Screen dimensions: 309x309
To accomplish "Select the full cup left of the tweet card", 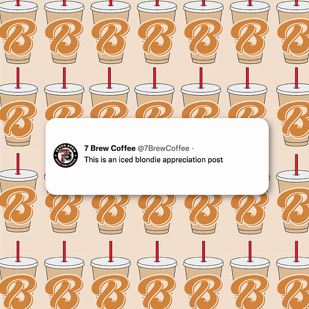I will pyautogui.click(x=18, y=107).
